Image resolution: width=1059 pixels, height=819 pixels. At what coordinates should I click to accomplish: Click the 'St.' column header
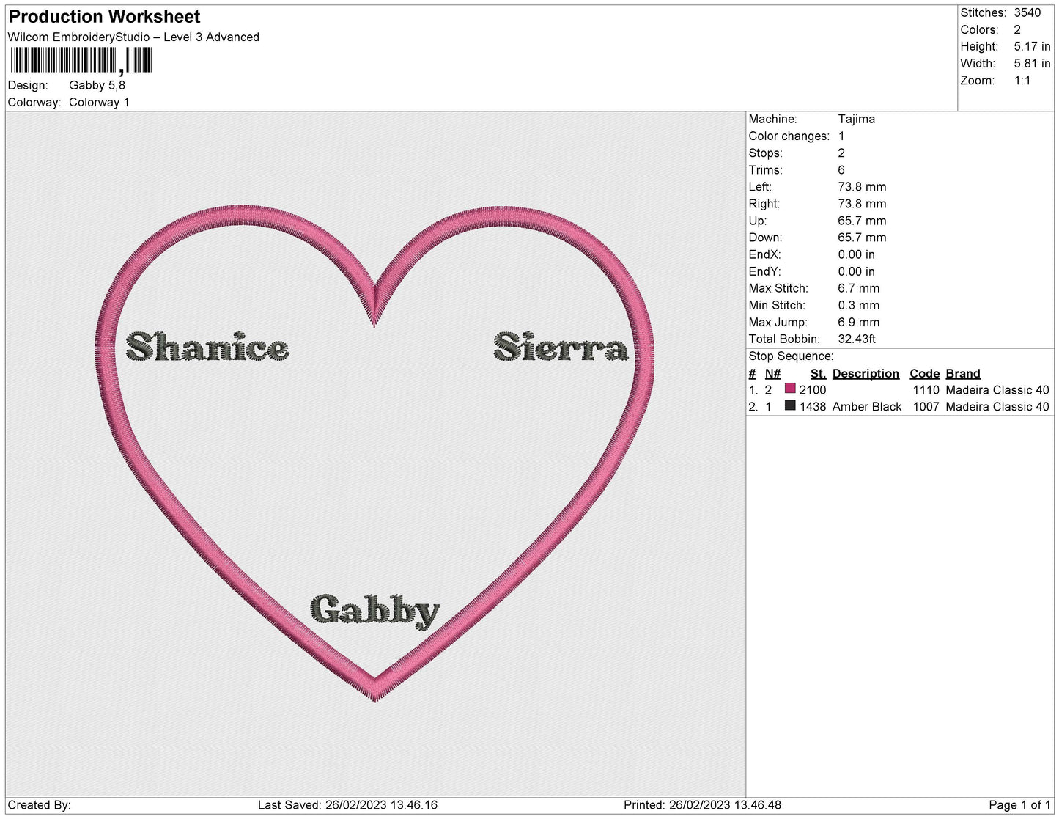pos(818,374)
